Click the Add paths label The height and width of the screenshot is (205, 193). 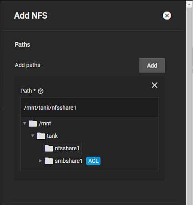tap(28, 65)
